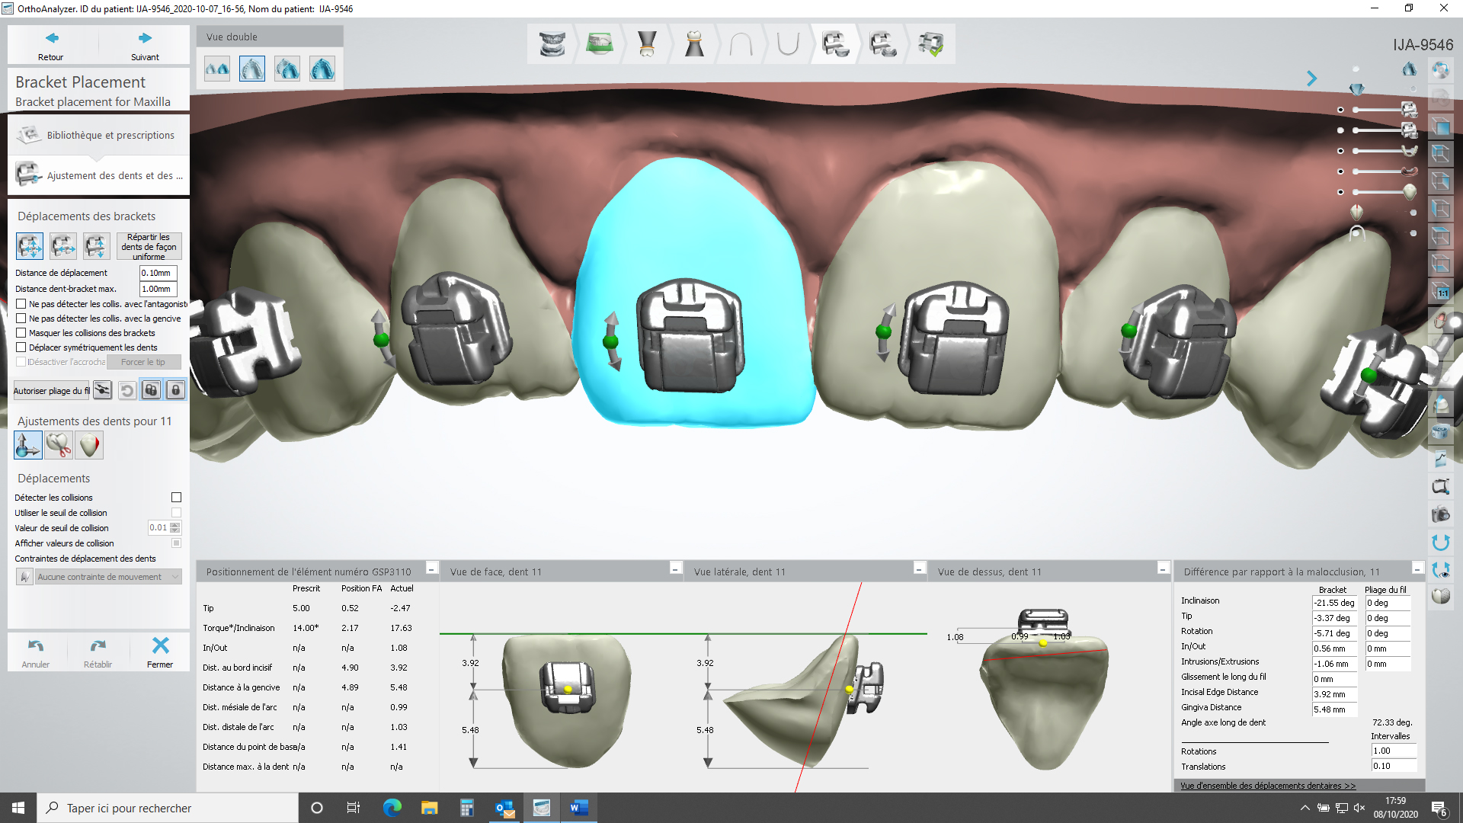Show hidden tray icons in system tray

[x=1305, y=808]
